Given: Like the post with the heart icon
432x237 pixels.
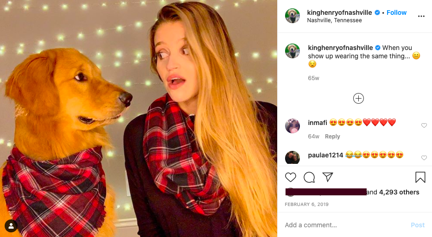Looking at the screenshot, I should (x=290, y=177).
